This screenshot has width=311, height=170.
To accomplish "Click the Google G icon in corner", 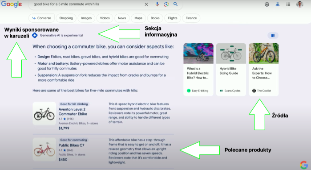I will pyautogui.click(x=304, y=165).
